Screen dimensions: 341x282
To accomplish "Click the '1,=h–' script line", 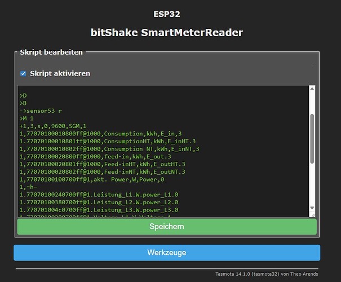I will point(28,187).
